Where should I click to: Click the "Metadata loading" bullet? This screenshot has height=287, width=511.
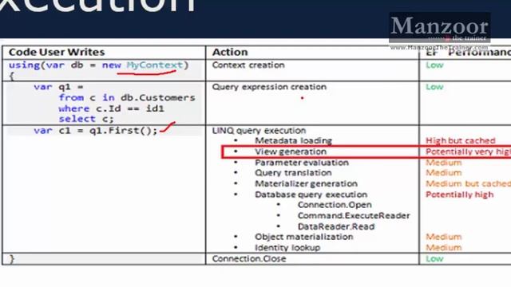293,140
